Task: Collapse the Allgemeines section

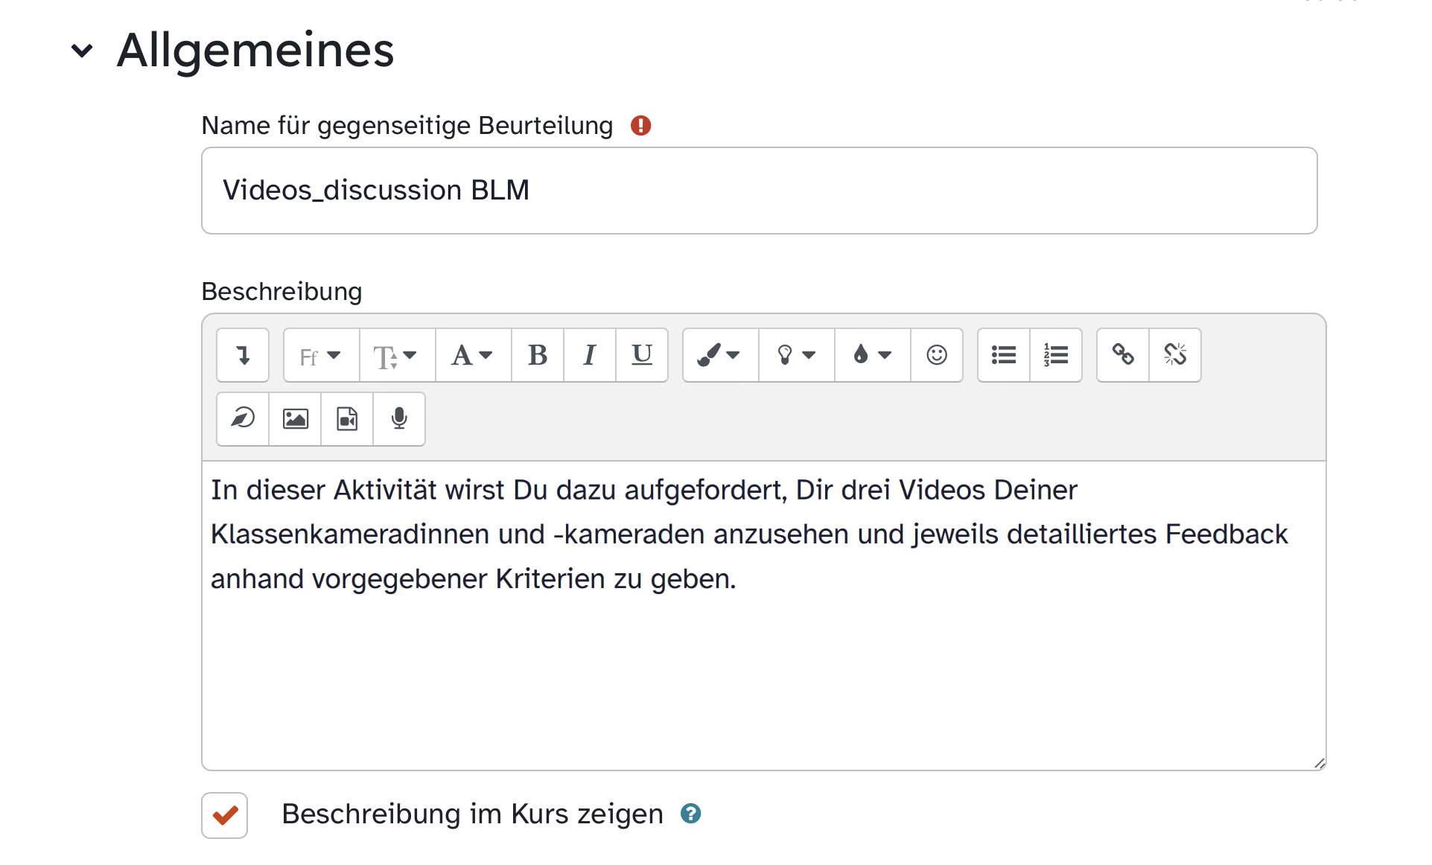Action: point(82,51)
